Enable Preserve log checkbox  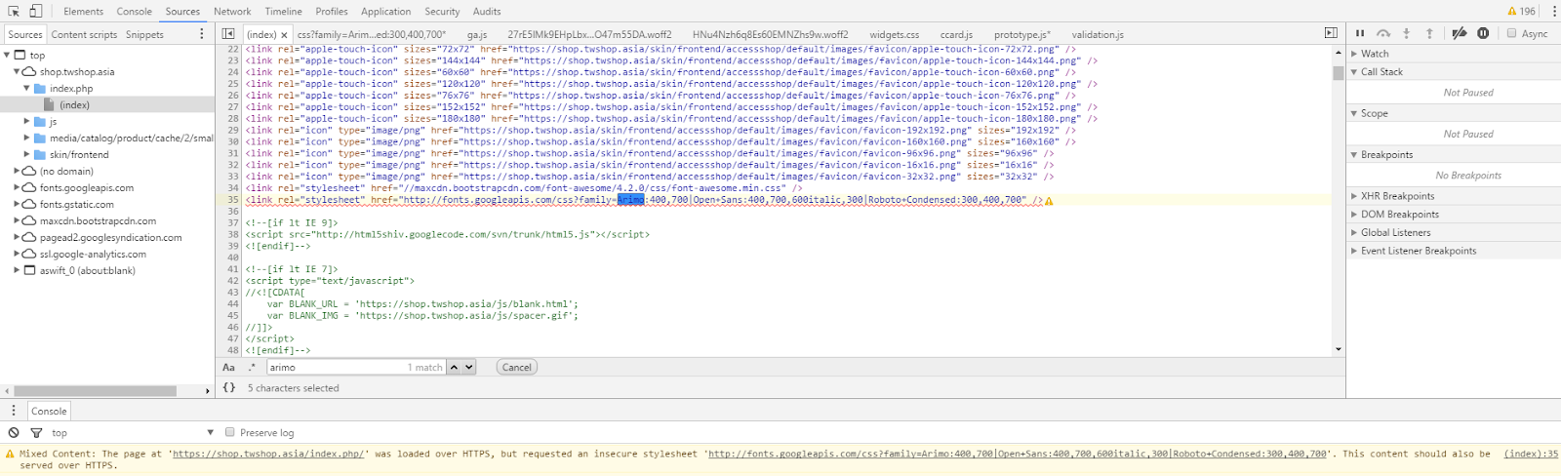(x=230, y=432)
